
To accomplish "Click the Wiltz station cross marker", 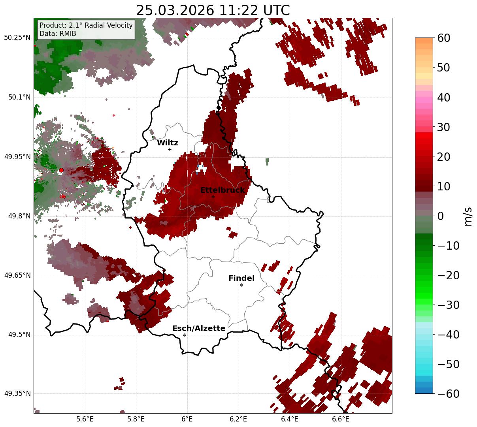I will (x=170, y=149).
